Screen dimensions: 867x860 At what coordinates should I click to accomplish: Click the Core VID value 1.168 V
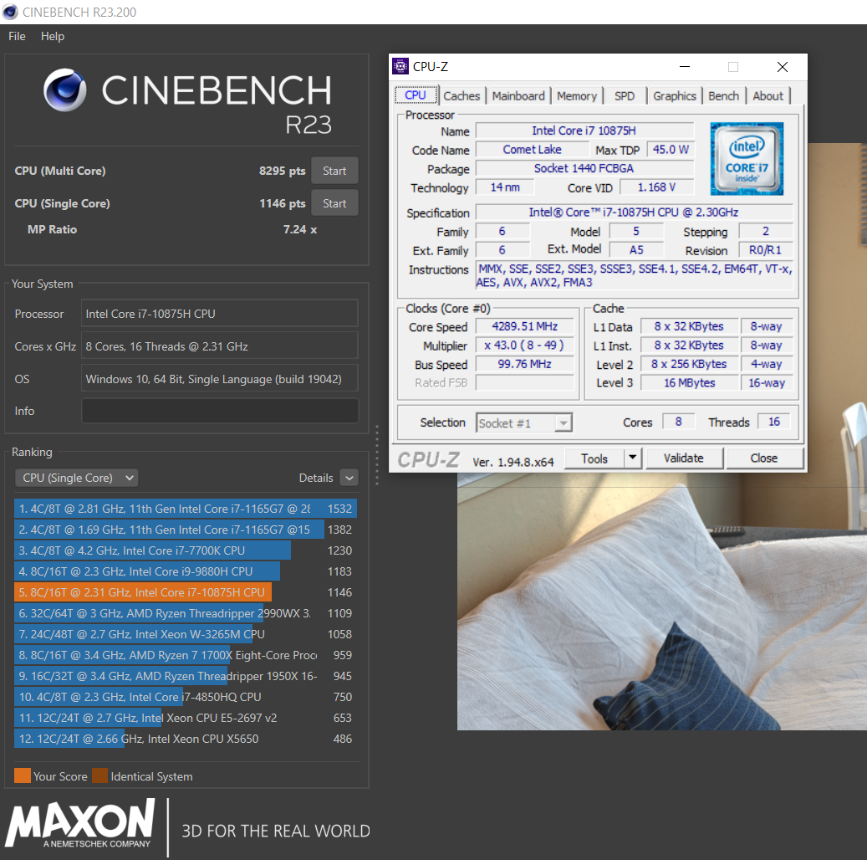pyautogui.click(x=656, y=187)
